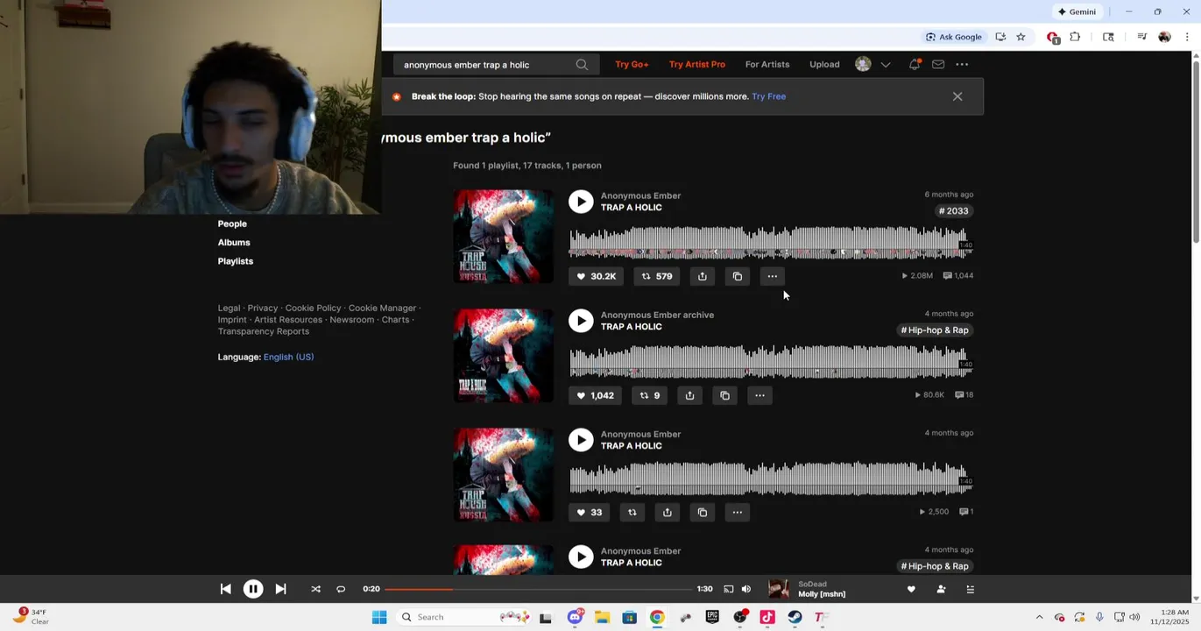This screenshot has width=1201, height=631.
Task: Toggle the player cast icon
Action: coord(729,590)
